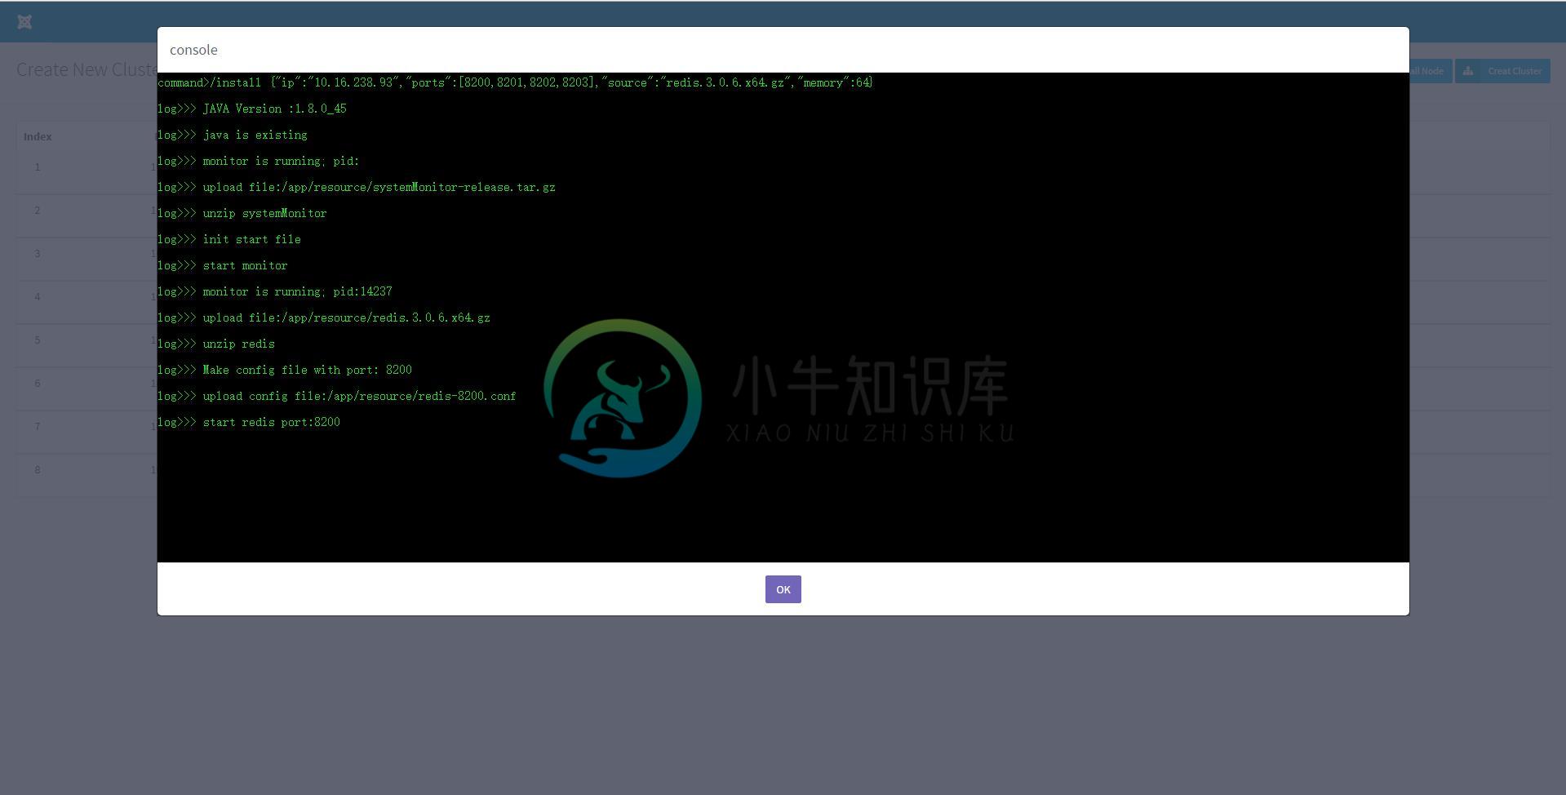Click the 'start monitor' log line
This screenshot has height=795, width=1566.
[223, 265]
